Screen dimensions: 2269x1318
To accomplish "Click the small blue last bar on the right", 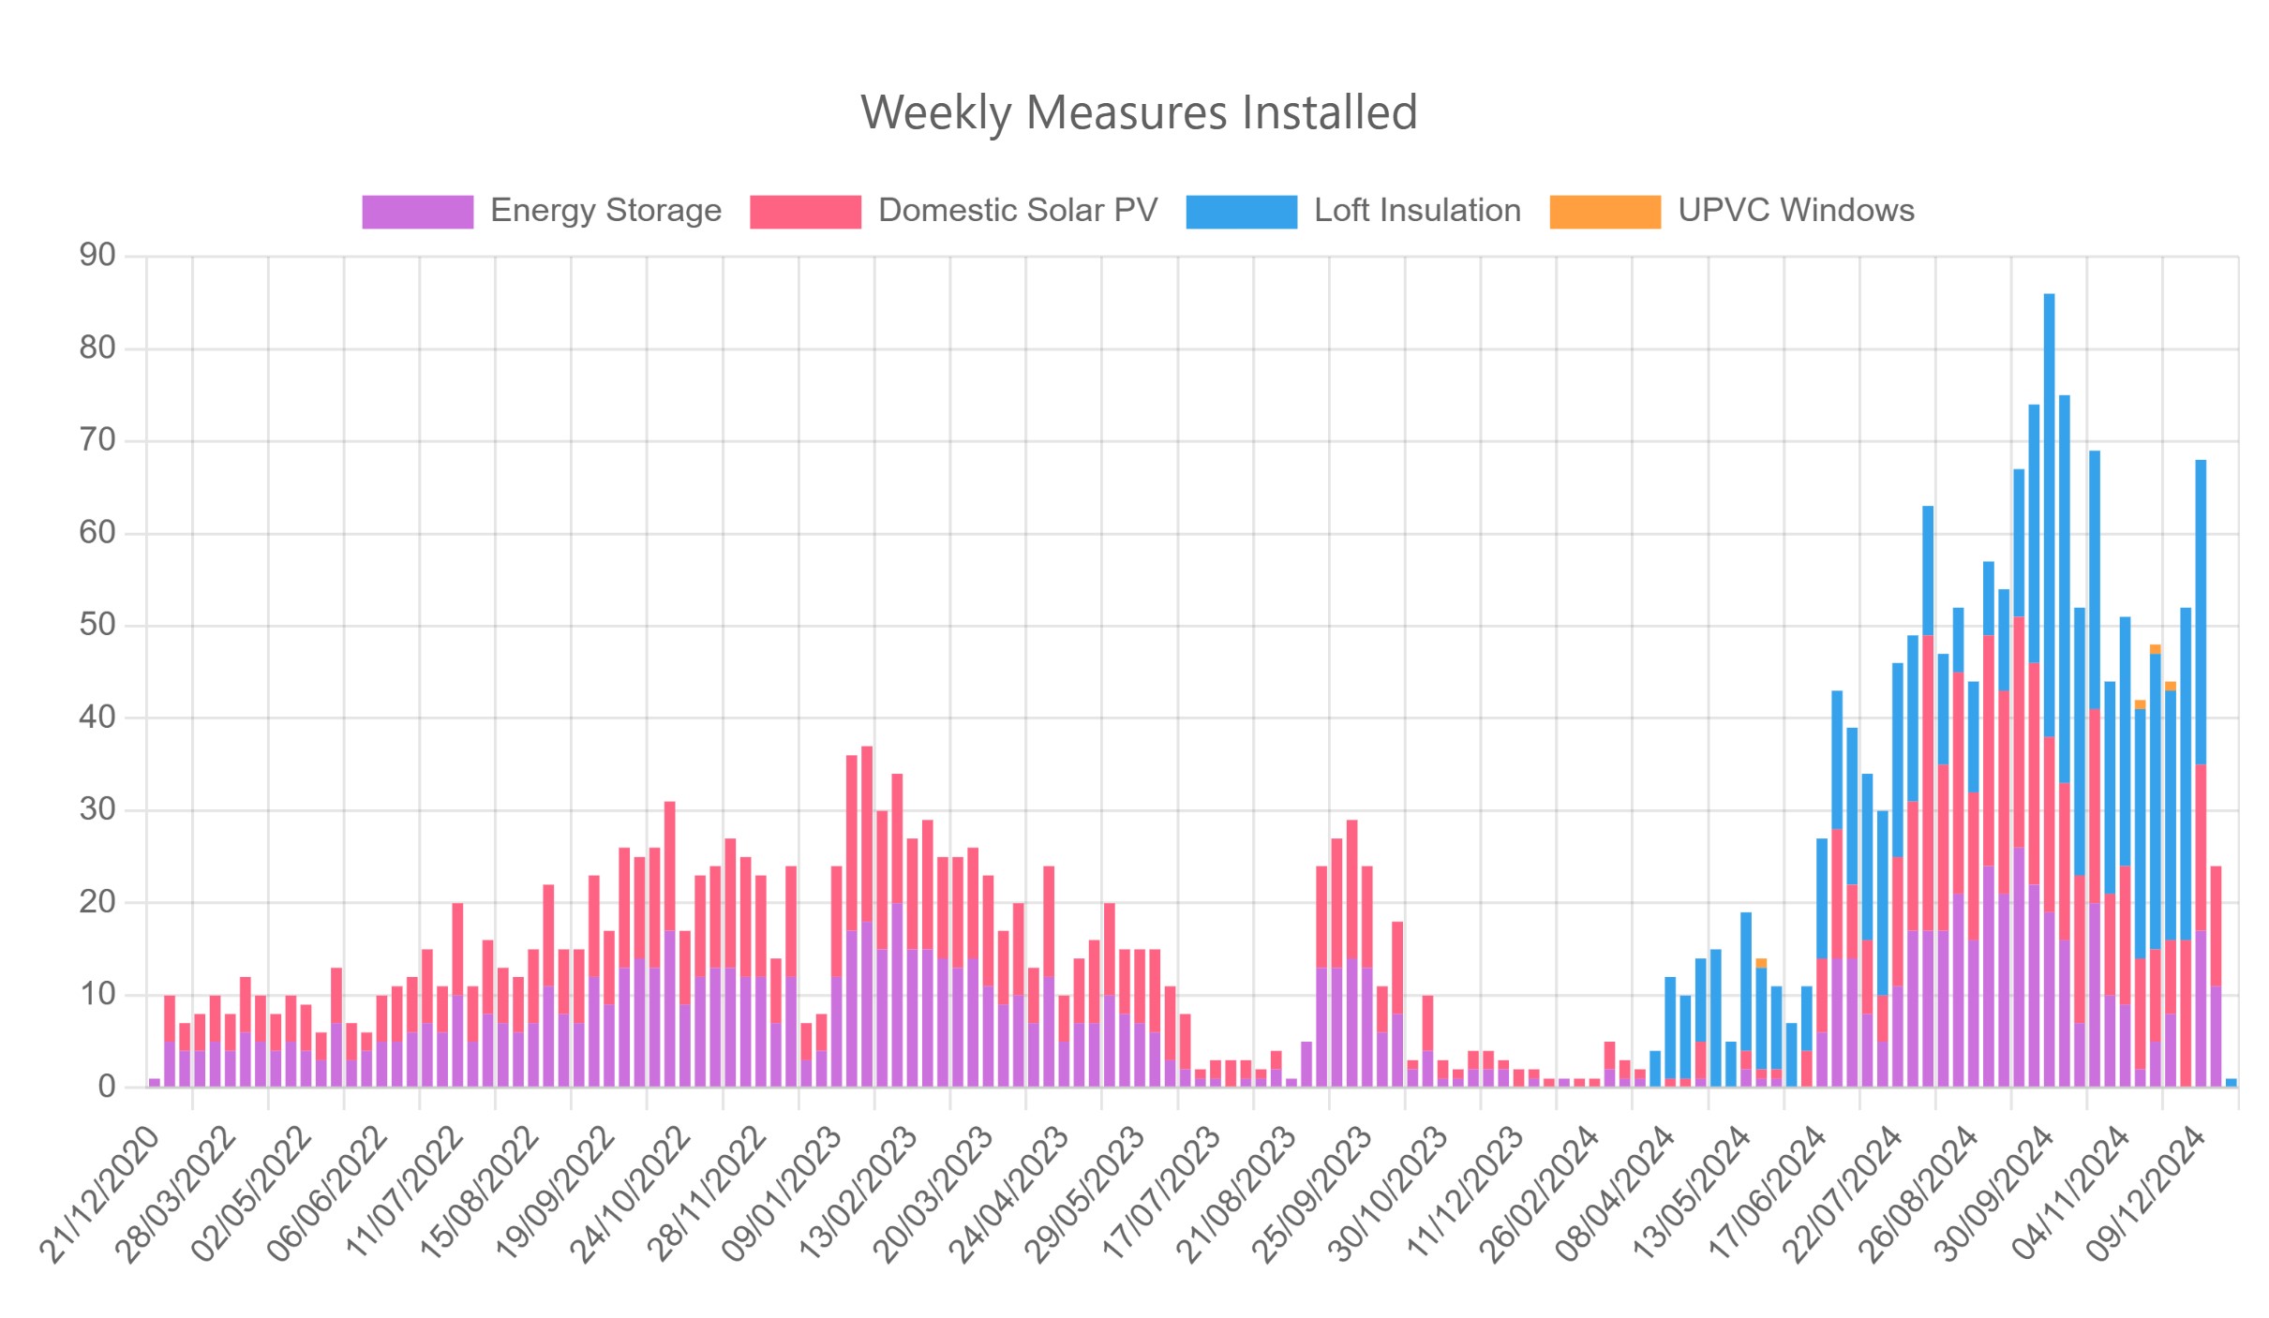I will [2232, 1083].
